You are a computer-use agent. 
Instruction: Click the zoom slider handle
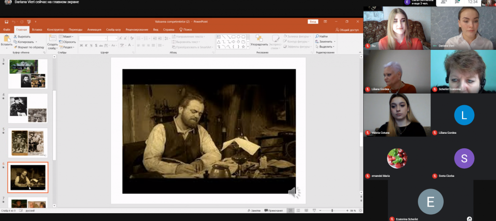pyautogui.click(x=332, y=210)
